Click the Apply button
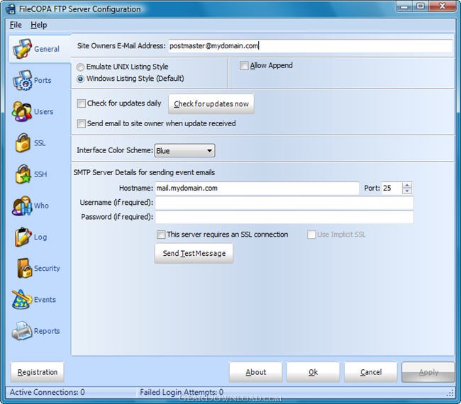461x404 pixels. (x=428, y=372)
